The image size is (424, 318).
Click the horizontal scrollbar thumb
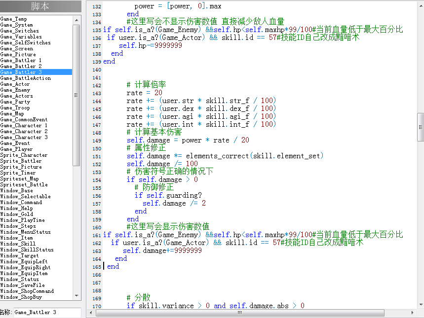240,313
